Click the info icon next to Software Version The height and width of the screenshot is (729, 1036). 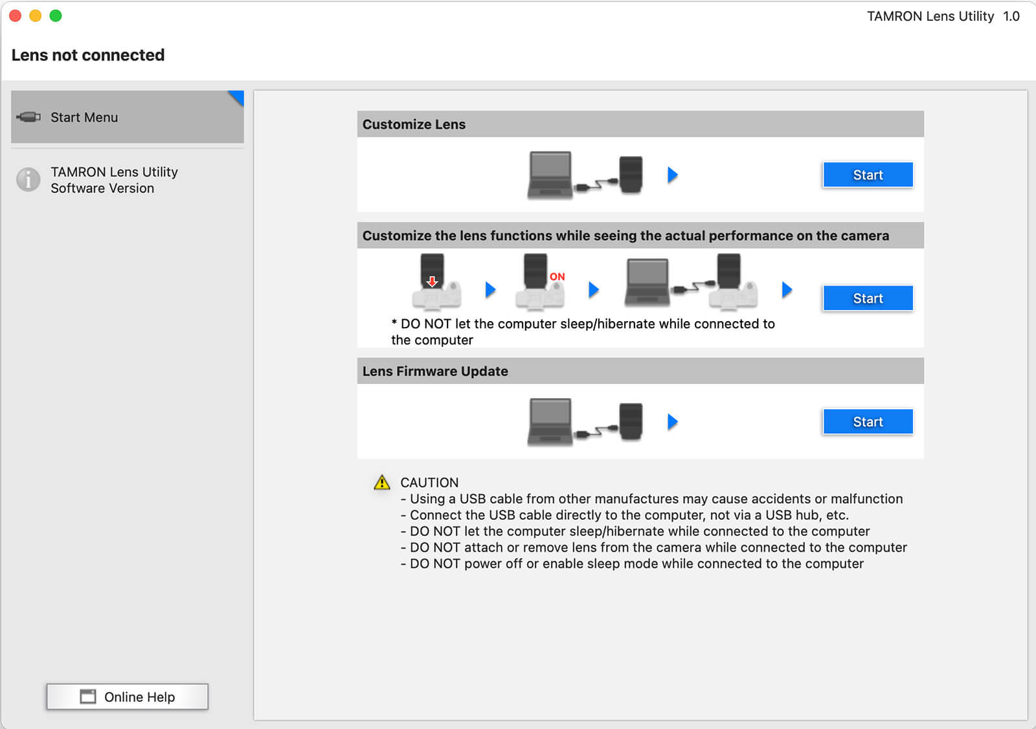click(x=28, y=179)
